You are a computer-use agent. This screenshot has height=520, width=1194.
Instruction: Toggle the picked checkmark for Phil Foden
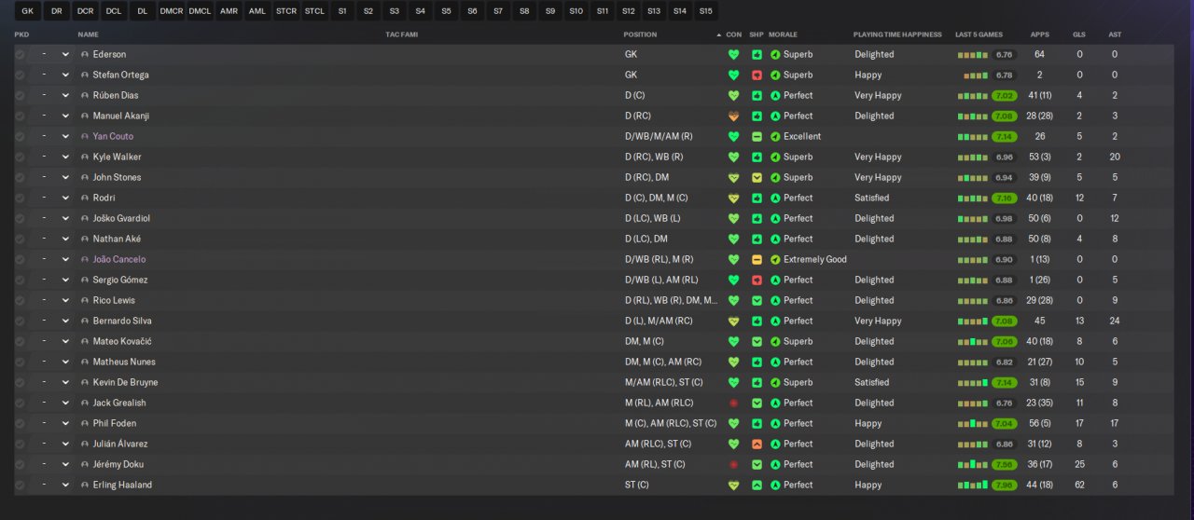coord(20,423)
